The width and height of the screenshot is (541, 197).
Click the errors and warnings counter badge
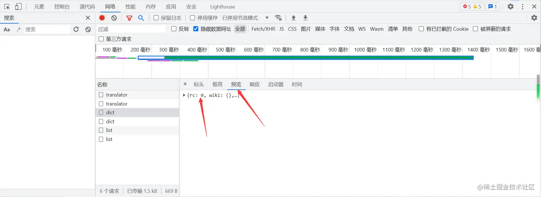472,6
